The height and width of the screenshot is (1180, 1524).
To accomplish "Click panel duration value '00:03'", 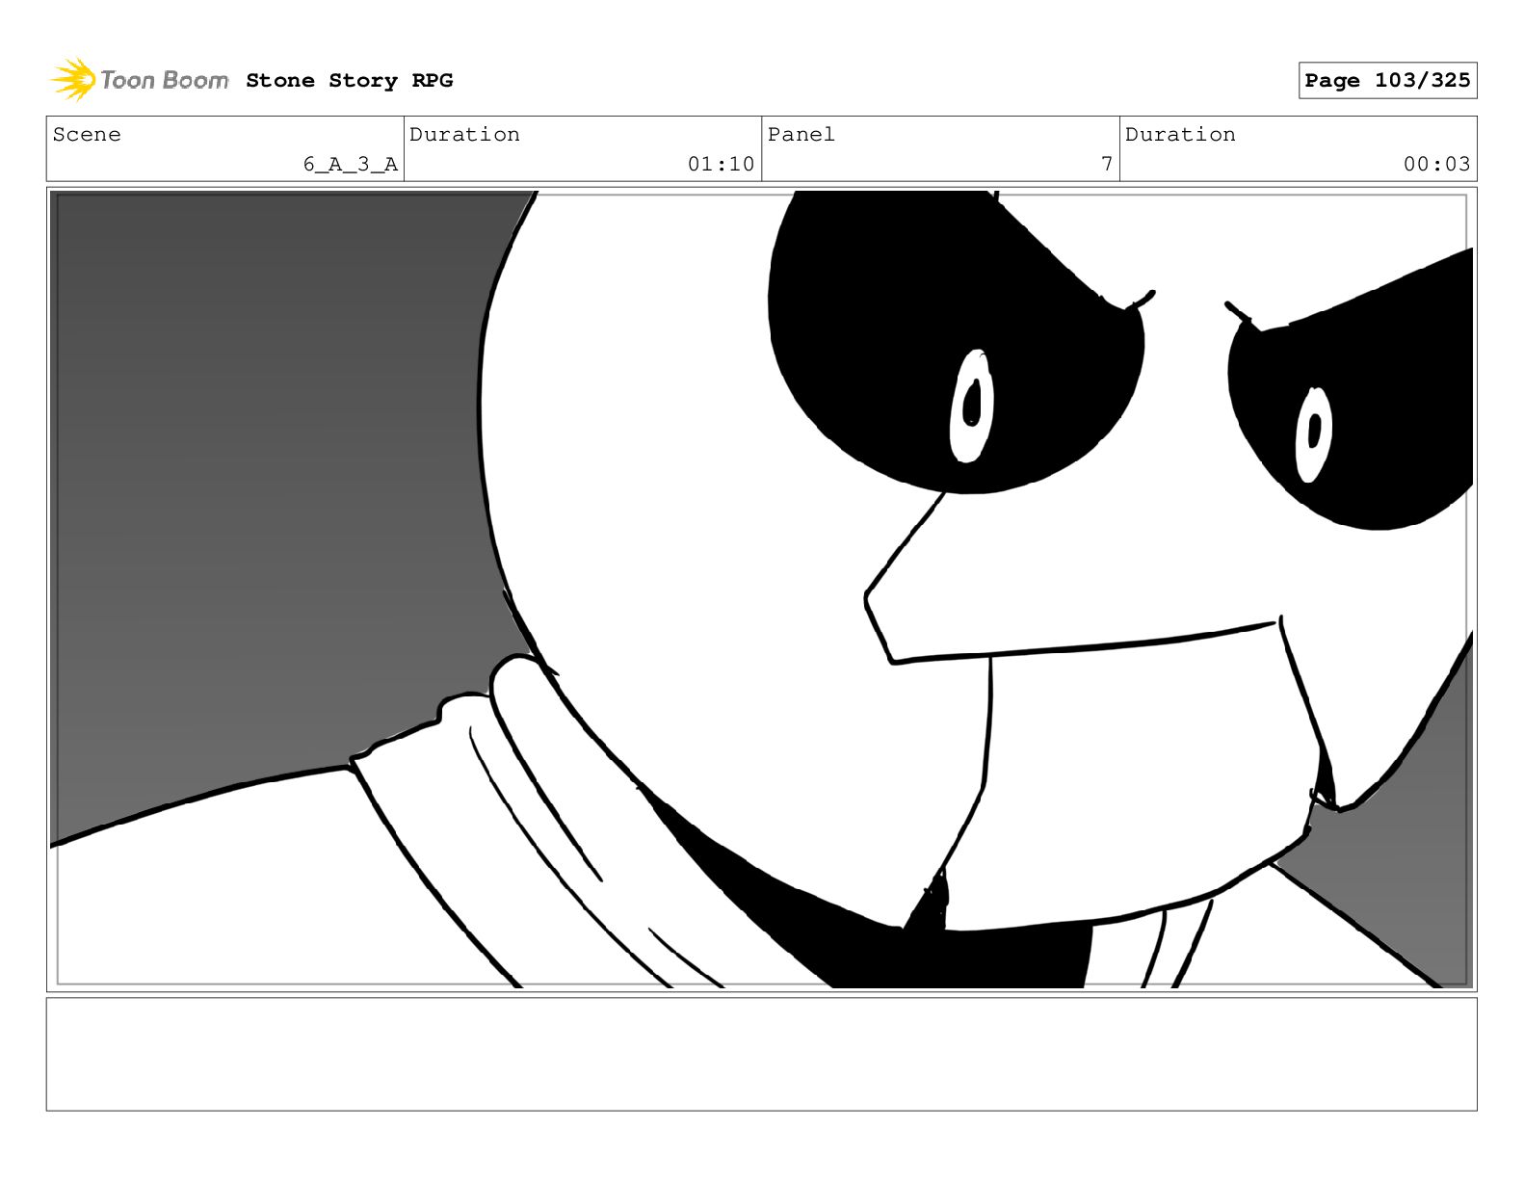I will (1436, 165).
